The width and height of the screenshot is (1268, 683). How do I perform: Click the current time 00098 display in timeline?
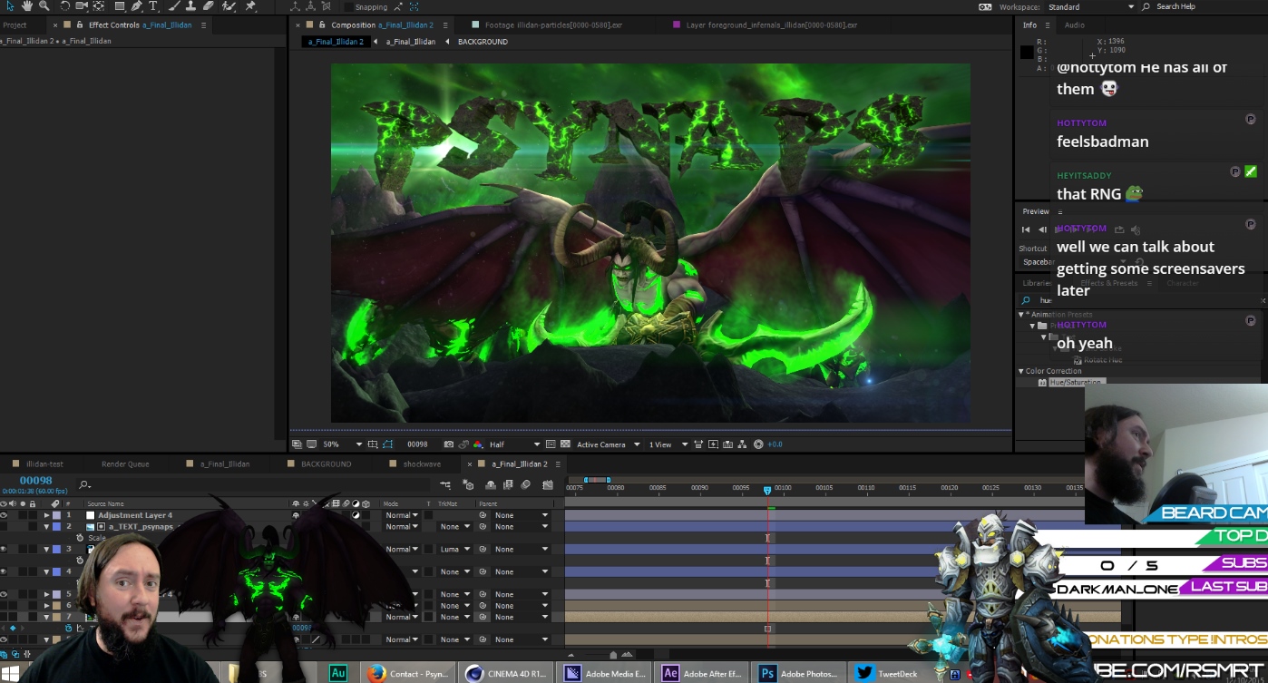[36, 480]
